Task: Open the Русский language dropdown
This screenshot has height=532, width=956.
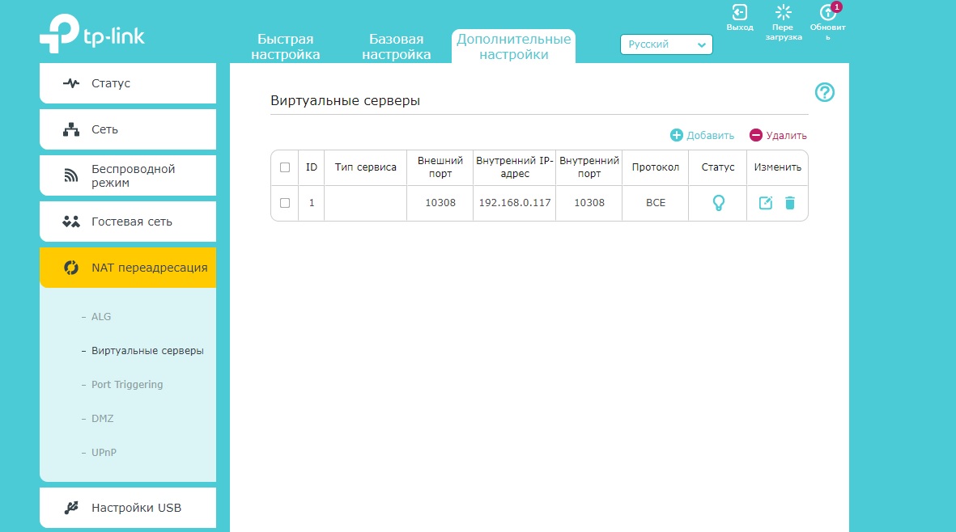Action: [x=666, y=44]
